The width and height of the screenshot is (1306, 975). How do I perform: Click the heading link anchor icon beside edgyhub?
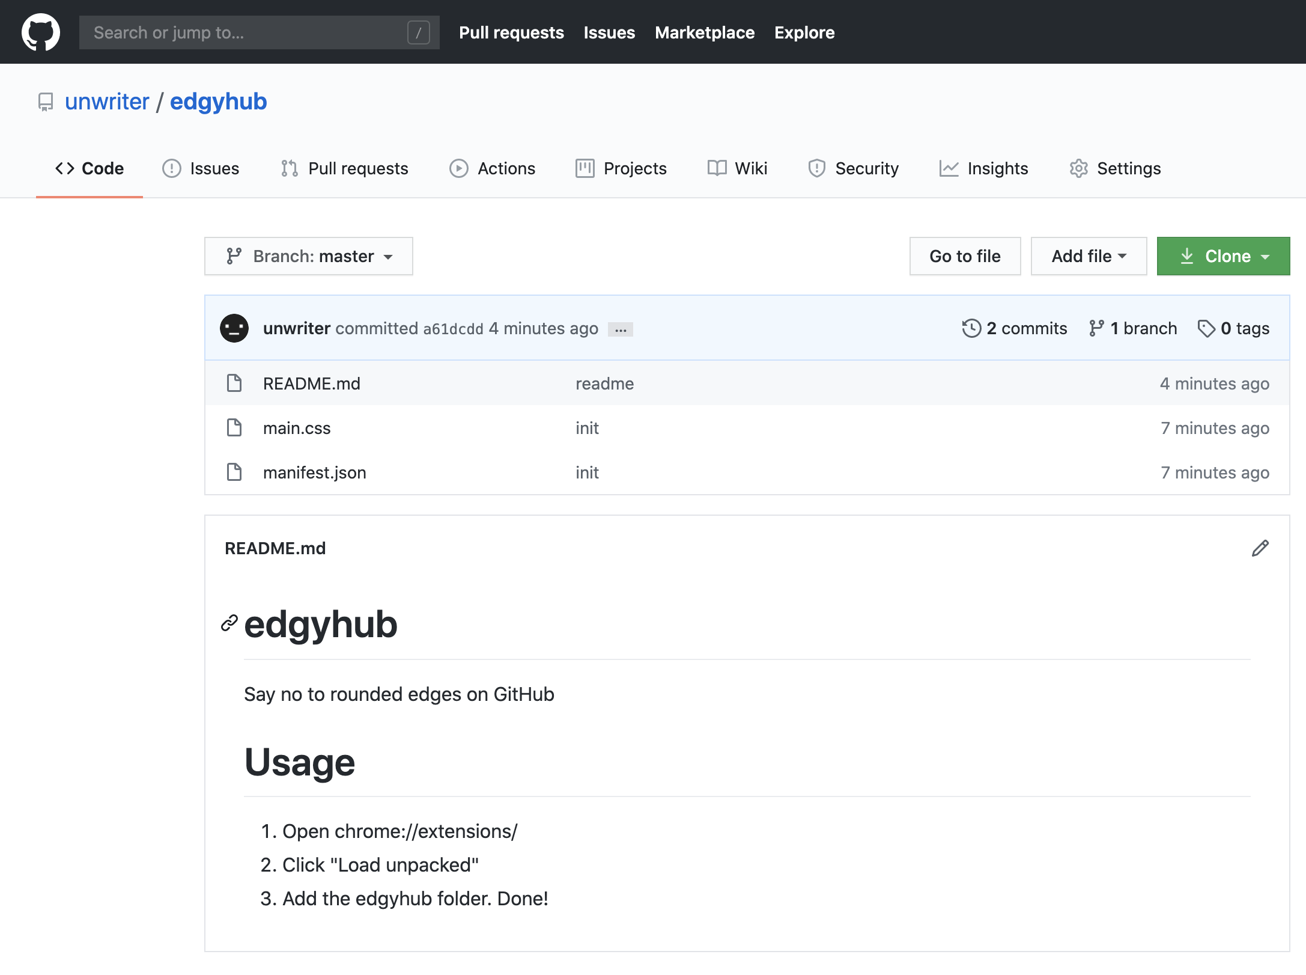click(x=229, y=623)
